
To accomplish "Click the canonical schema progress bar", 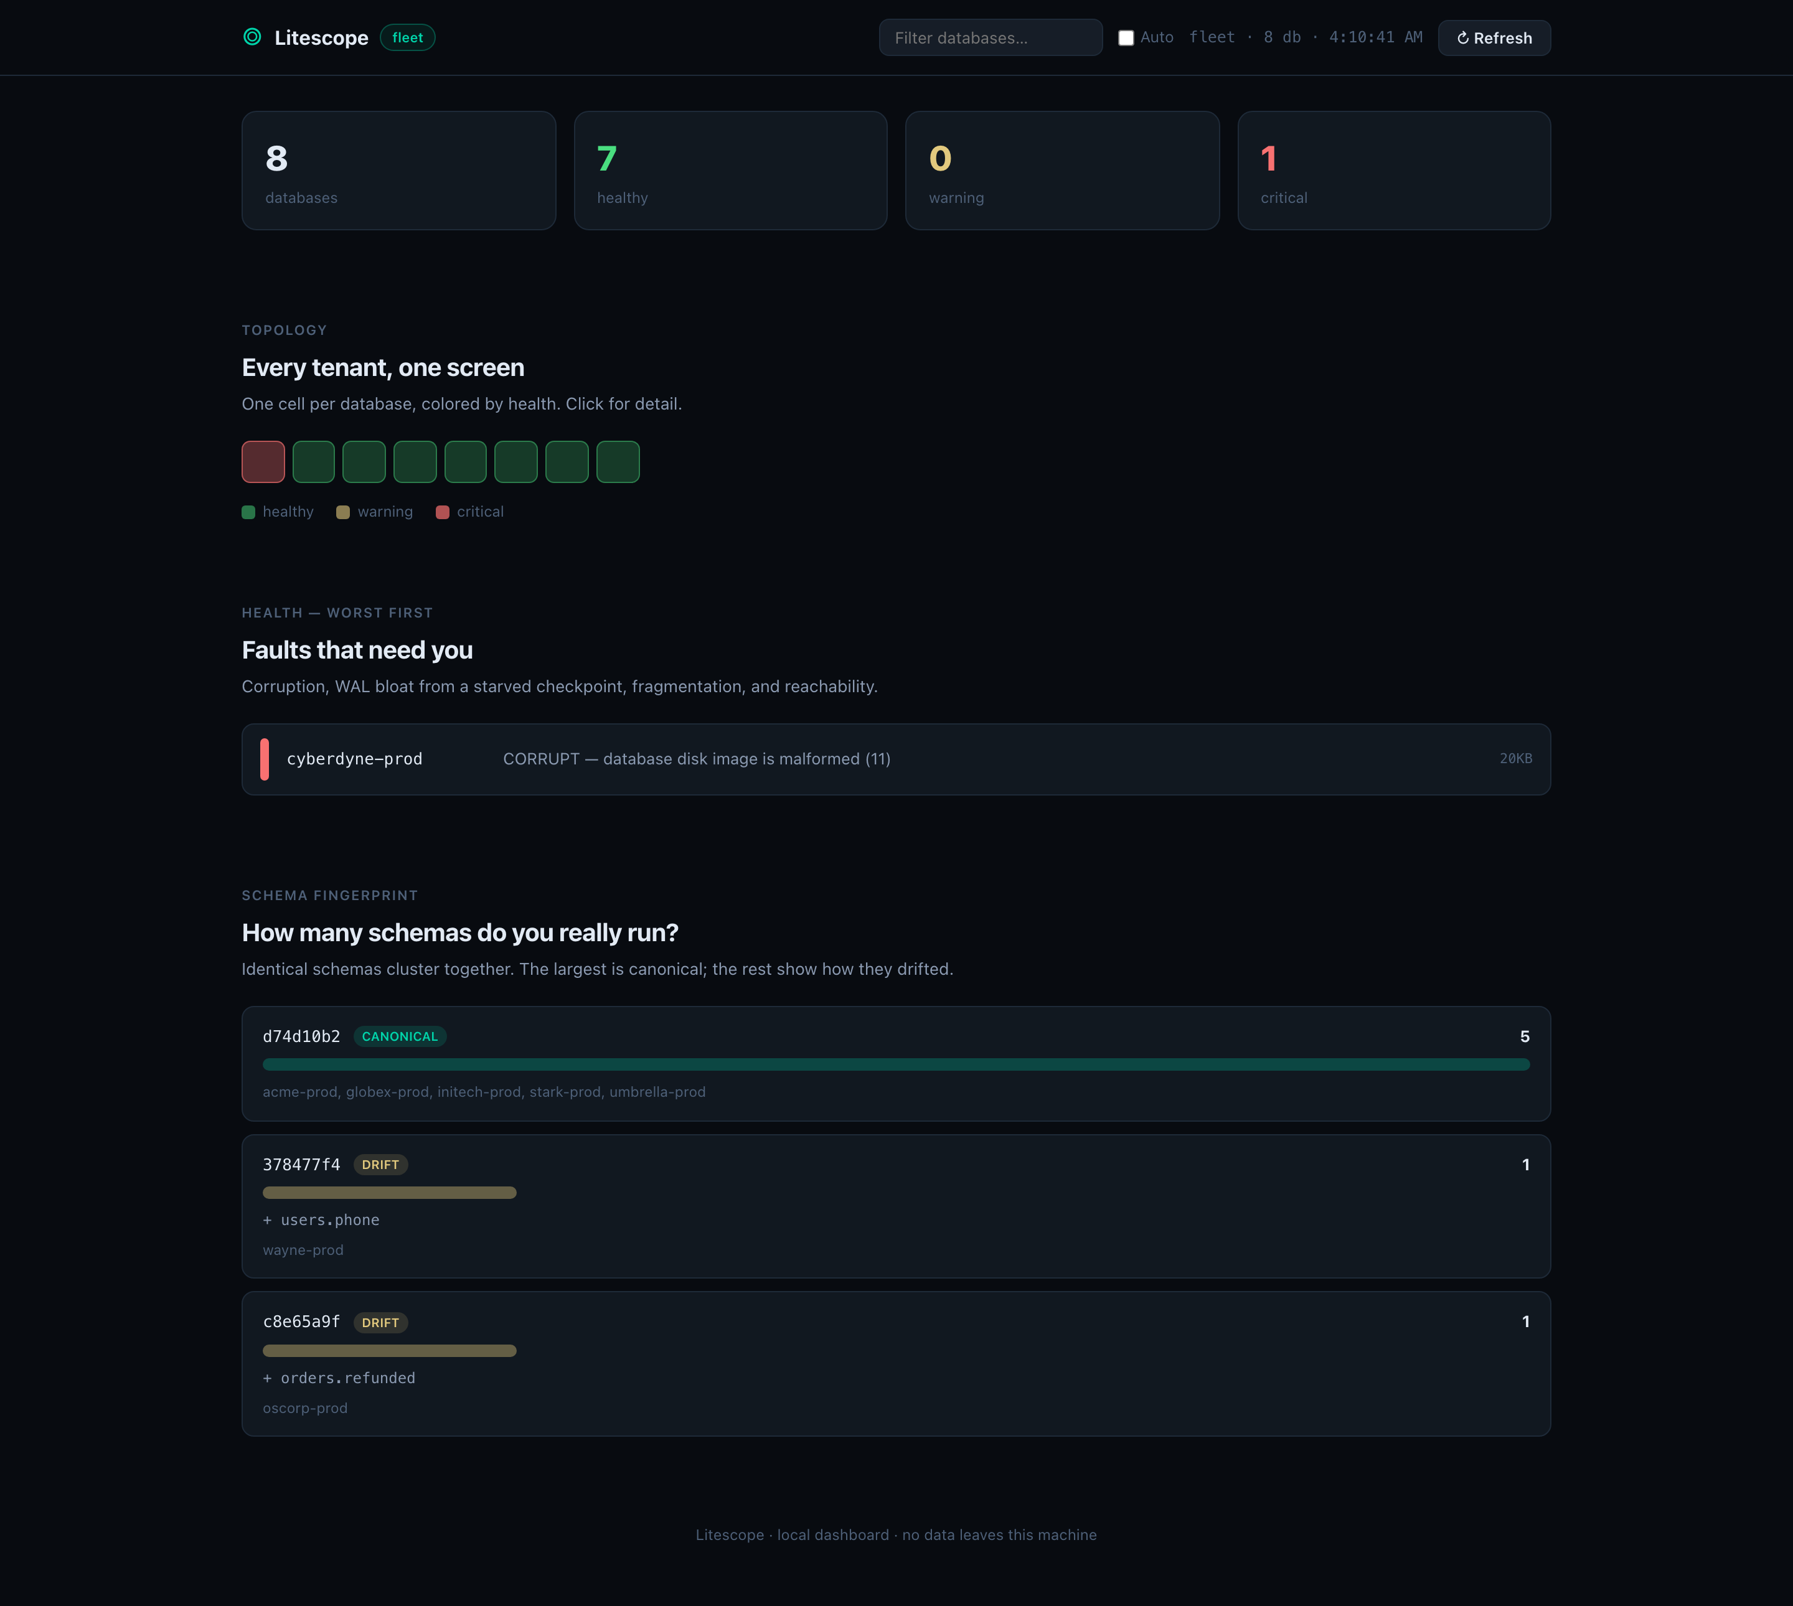I will coord(896,1064).
